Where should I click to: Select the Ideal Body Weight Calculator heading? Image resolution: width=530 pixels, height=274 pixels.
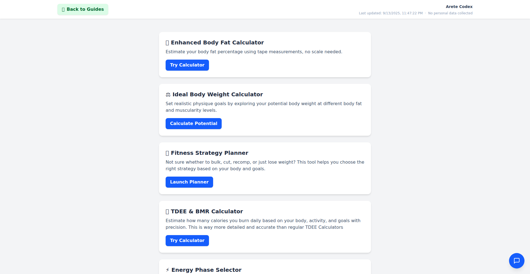[218, 94]
